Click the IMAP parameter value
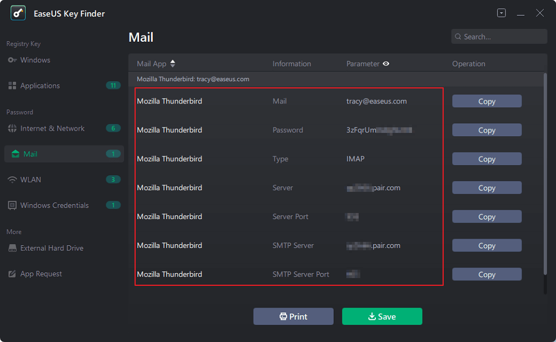This screenshot has height=342, width=556. pyautogui.click(x=355, y=159)
